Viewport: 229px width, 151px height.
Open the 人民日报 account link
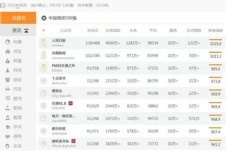59,40
